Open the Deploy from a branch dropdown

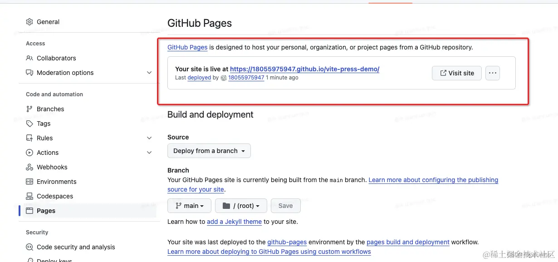[x=209, y=151]
